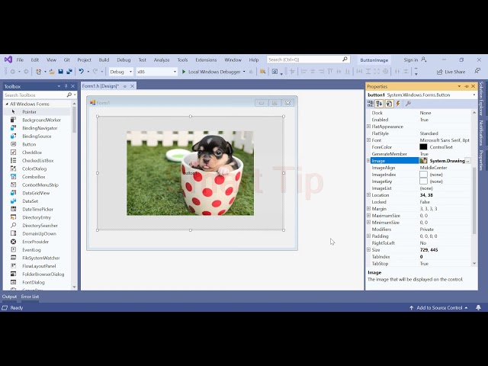The width and height of the screenshot is (488, 366).
Task: Open the Output tab
Action: tap(9, 297)
